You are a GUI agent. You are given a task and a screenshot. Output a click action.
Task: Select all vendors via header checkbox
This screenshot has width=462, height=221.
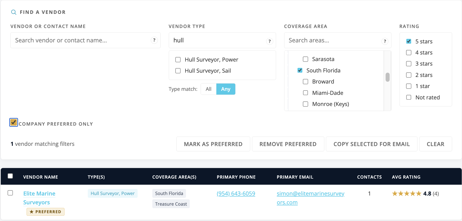(10, 176)
